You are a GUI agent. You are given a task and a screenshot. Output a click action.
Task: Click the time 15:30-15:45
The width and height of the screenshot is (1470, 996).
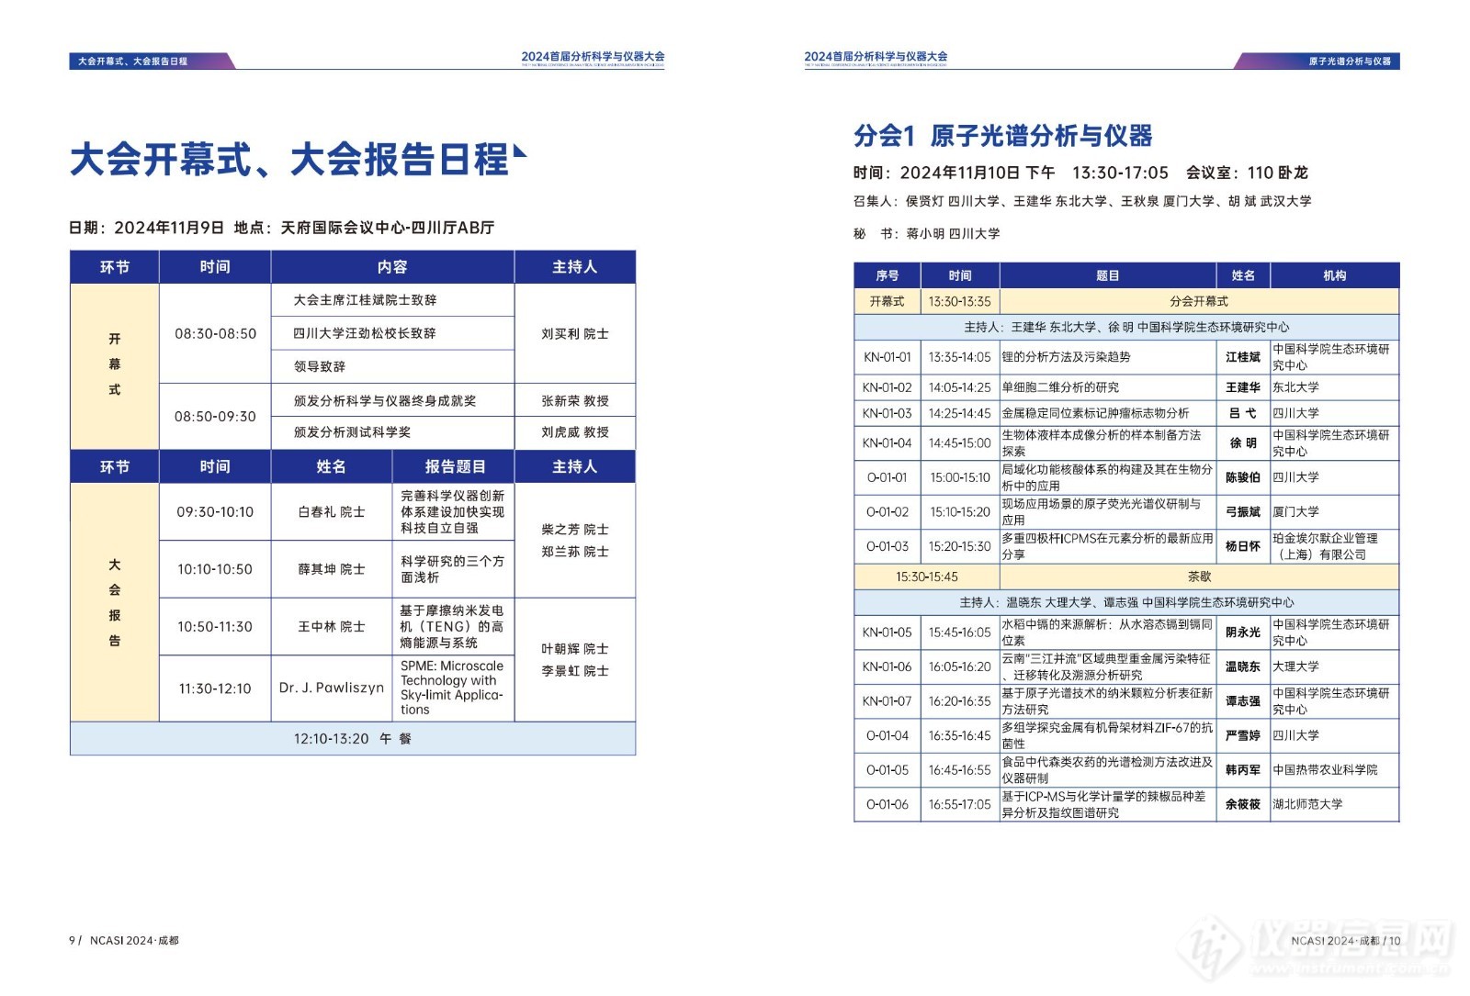927,576
